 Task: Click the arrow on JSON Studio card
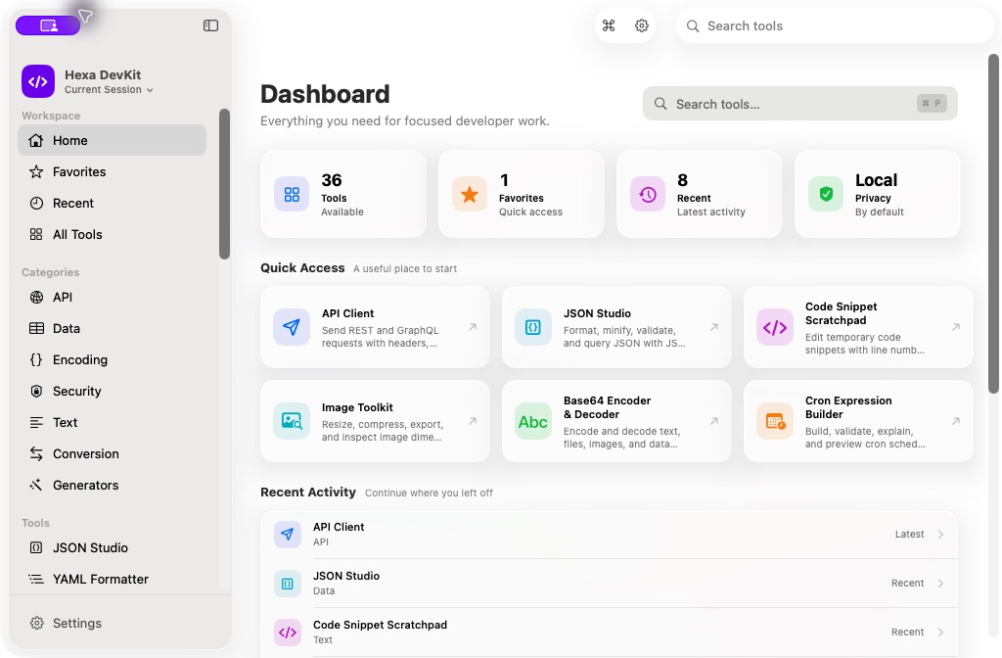coord(713,327)
